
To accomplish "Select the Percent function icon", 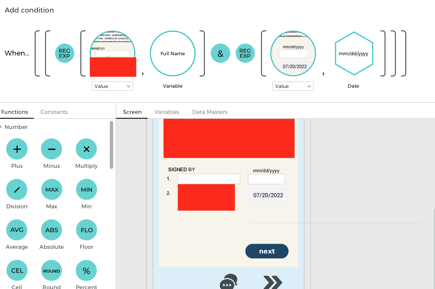I will pos(86,270).
